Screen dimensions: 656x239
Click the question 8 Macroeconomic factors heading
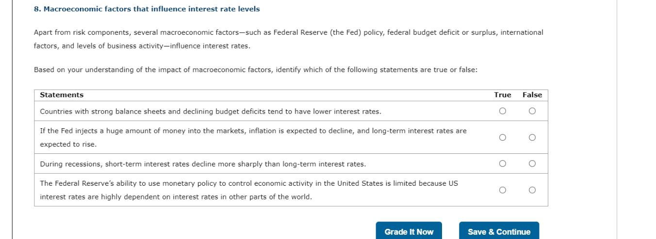[147, 9]
